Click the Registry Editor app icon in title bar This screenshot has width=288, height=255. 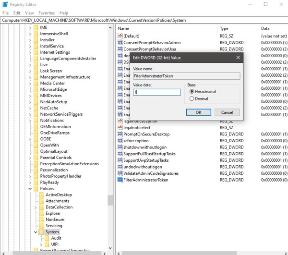click(x=5, y=4)
